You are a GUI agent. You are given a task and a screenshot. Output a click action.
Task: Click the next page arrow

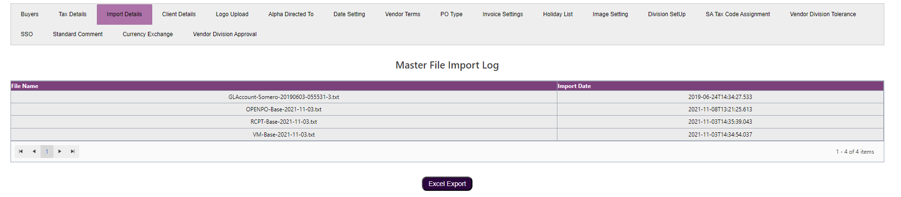[60, 151]
